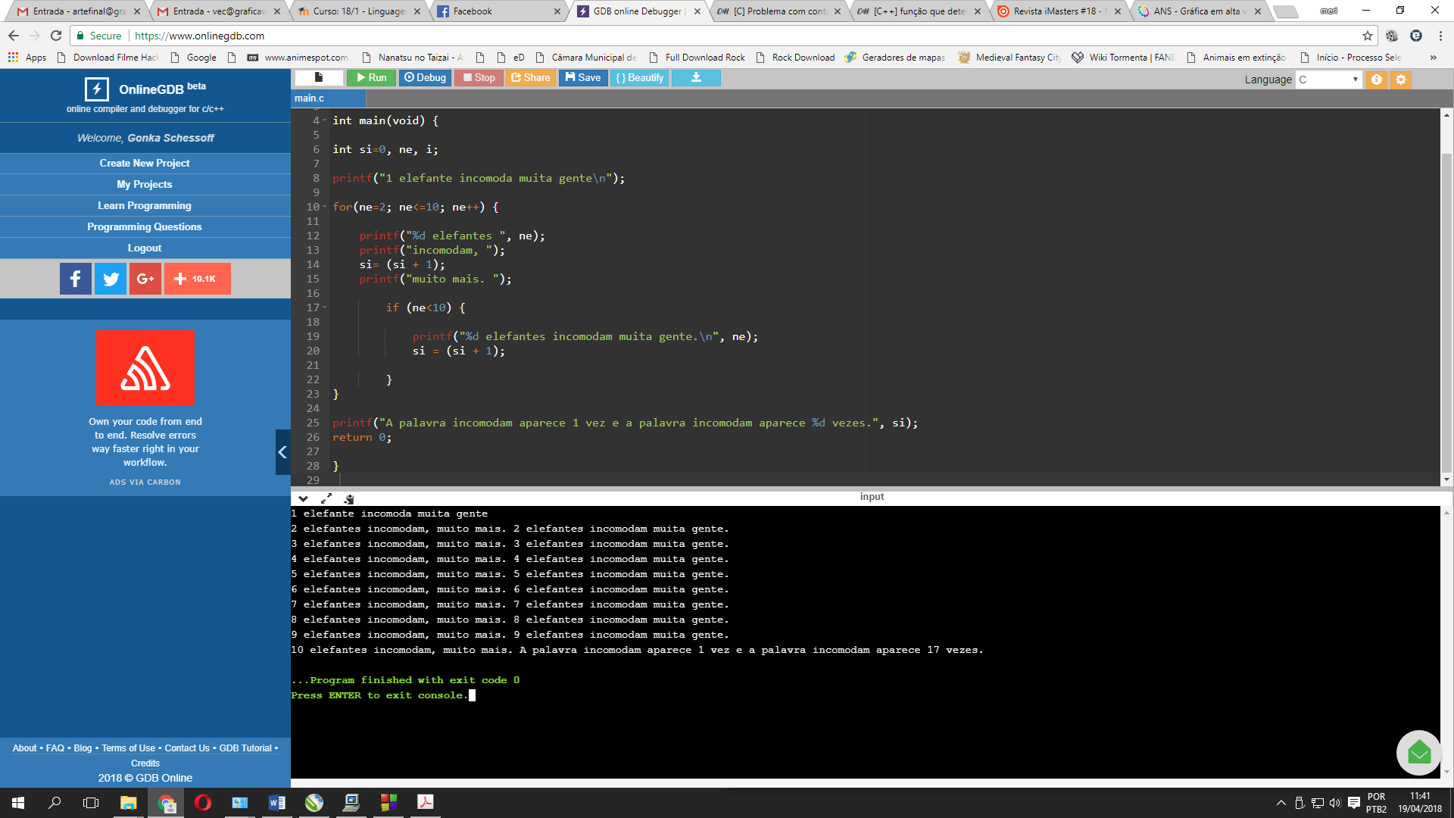Expand the console panel with the fullscreen arrows icon
The height and width of the screenshot is (818, 1454).
[326, 498]
